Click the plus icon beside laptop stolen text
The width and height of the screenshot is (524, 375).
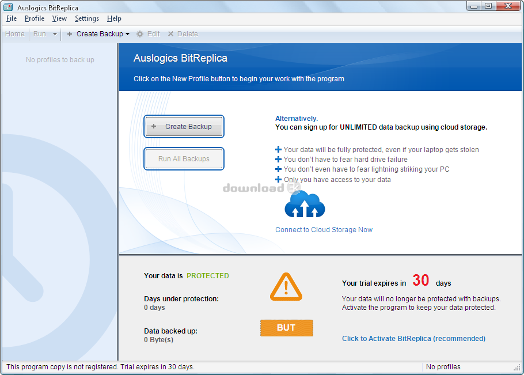click(278, 149)
